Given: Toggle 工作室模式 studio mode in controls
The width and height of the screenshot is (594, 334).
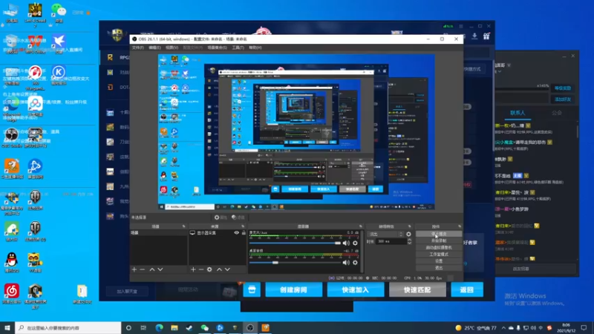Looking at the screenshot, I should 439,255.
